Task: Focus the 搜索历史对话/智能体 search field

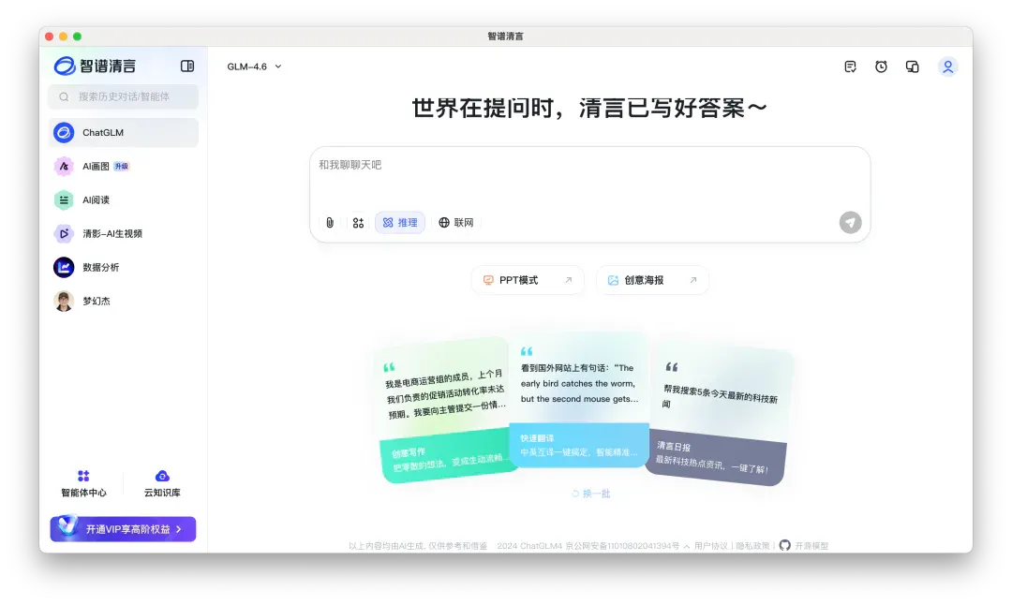Action: click(x=124, y=96)
